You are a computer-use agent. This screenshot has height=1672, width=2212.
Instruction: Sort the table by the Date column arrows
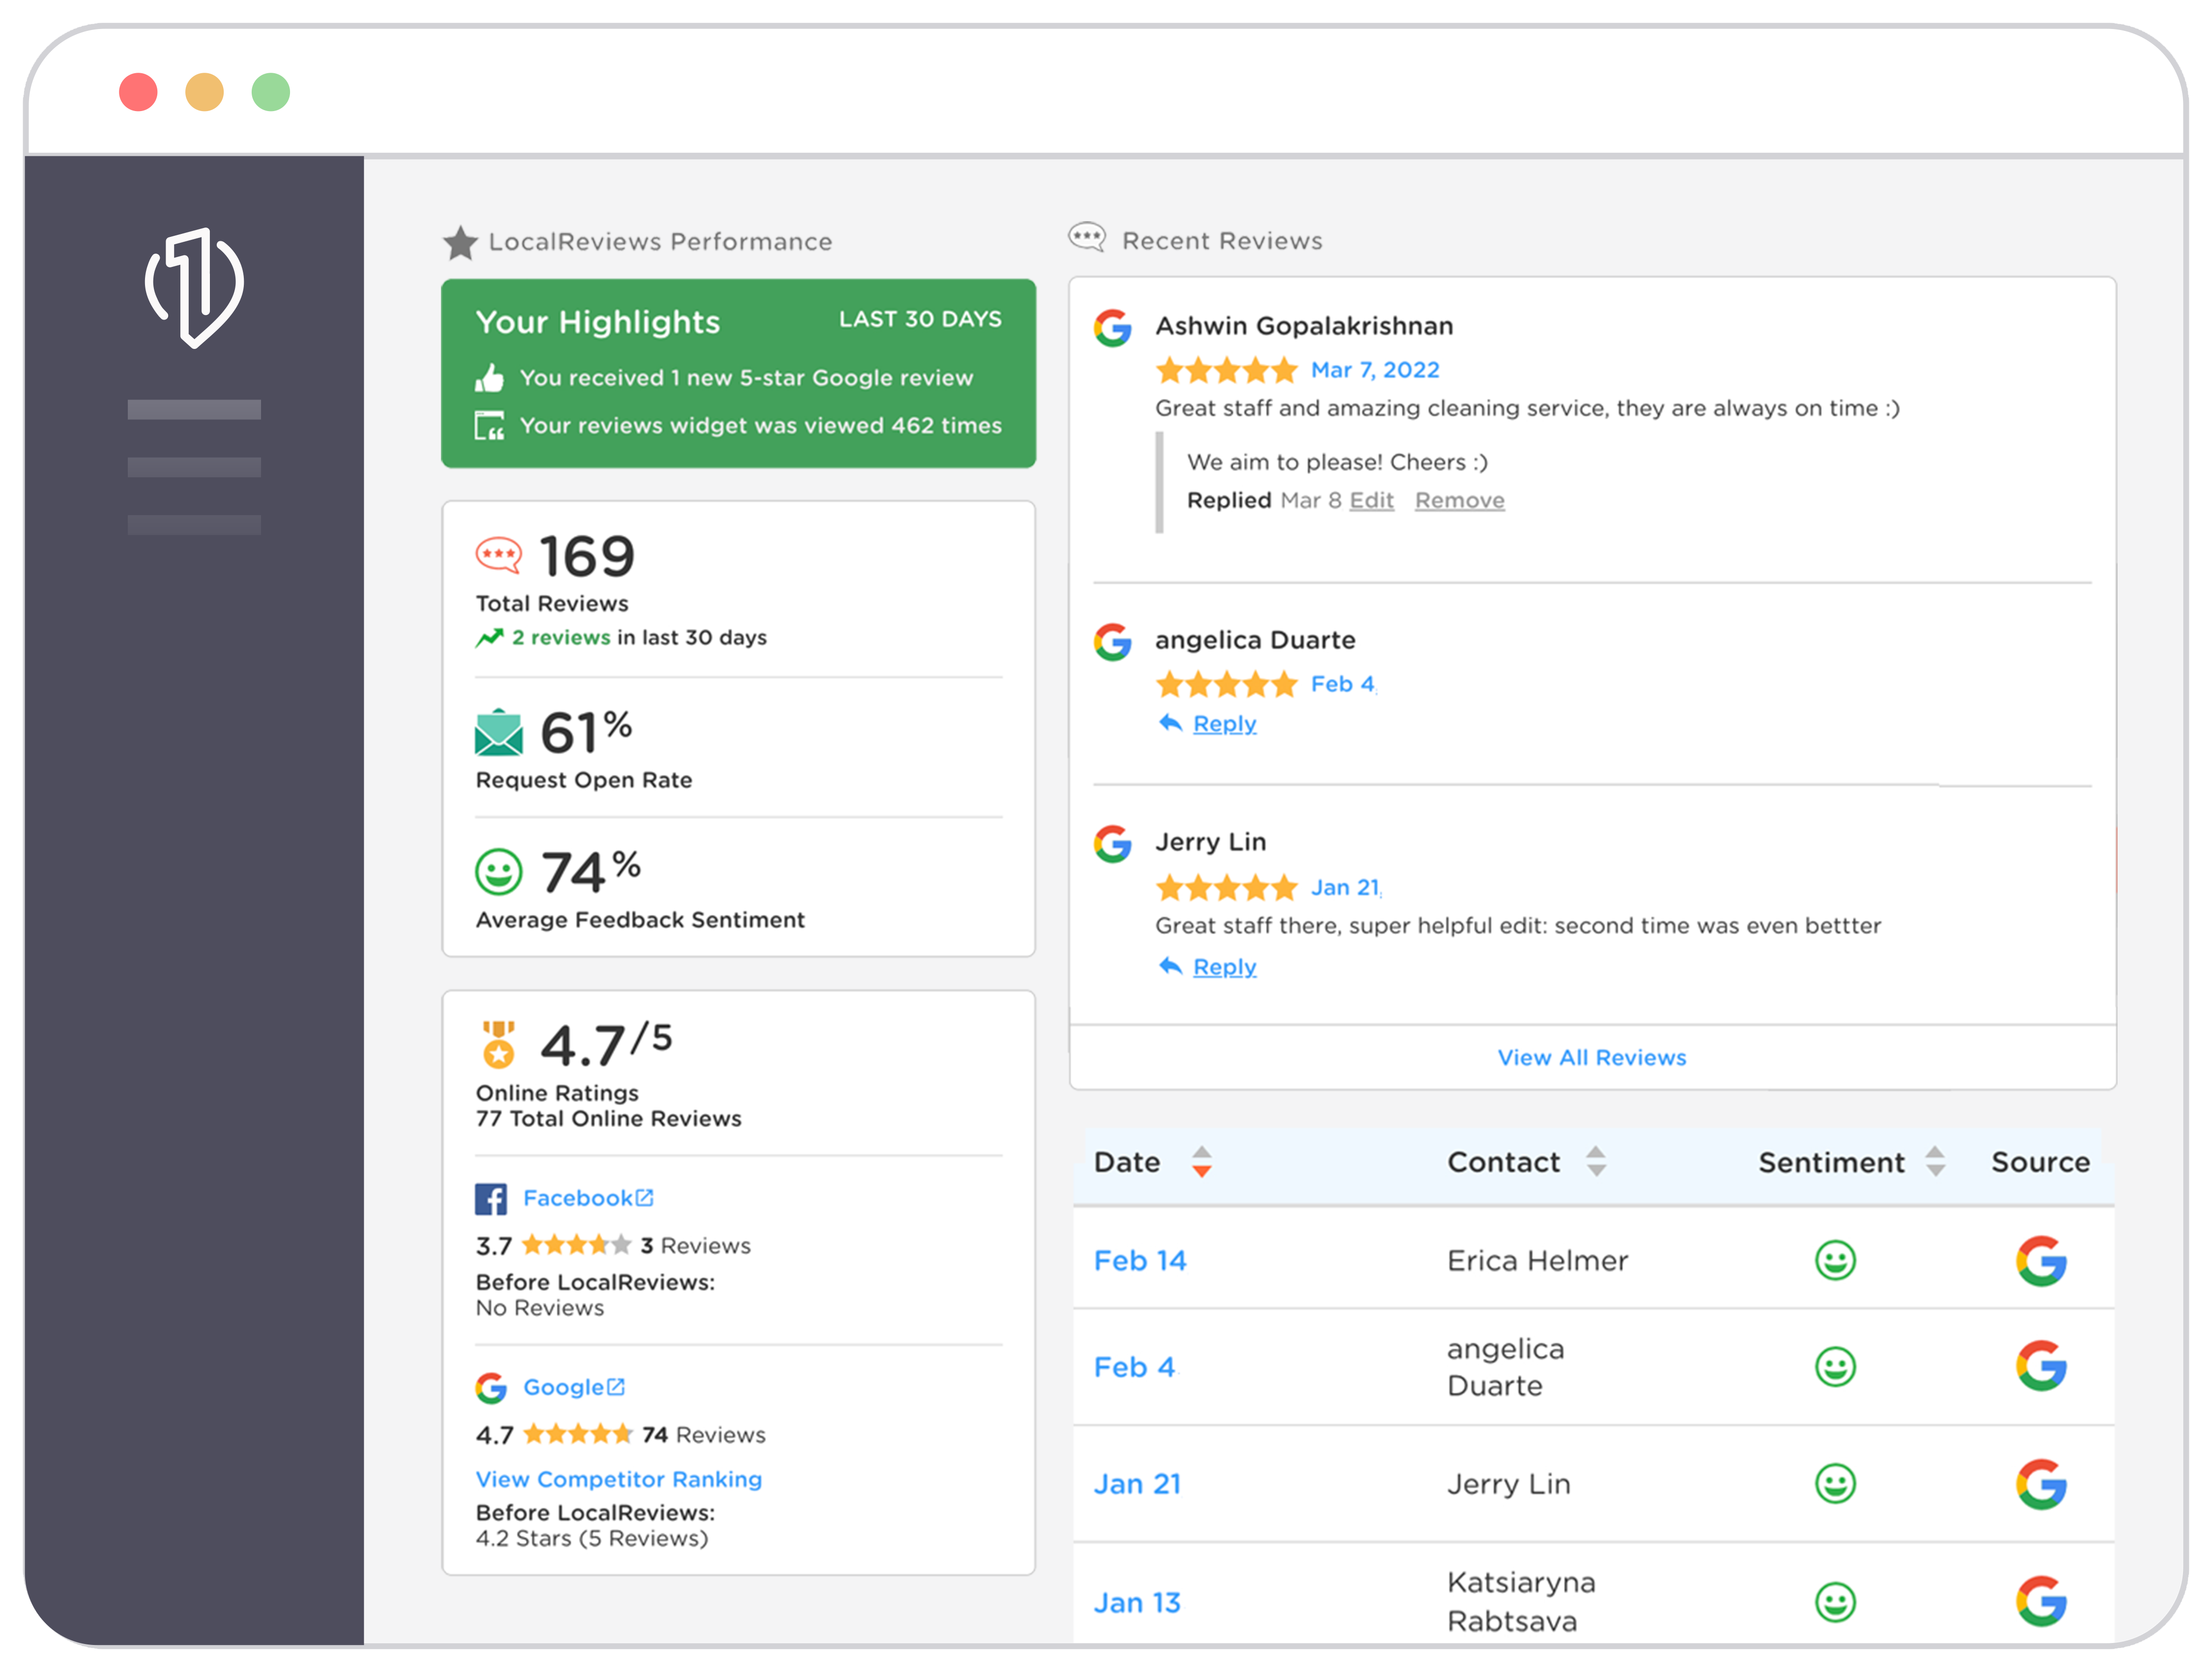pos(1201,1161)
